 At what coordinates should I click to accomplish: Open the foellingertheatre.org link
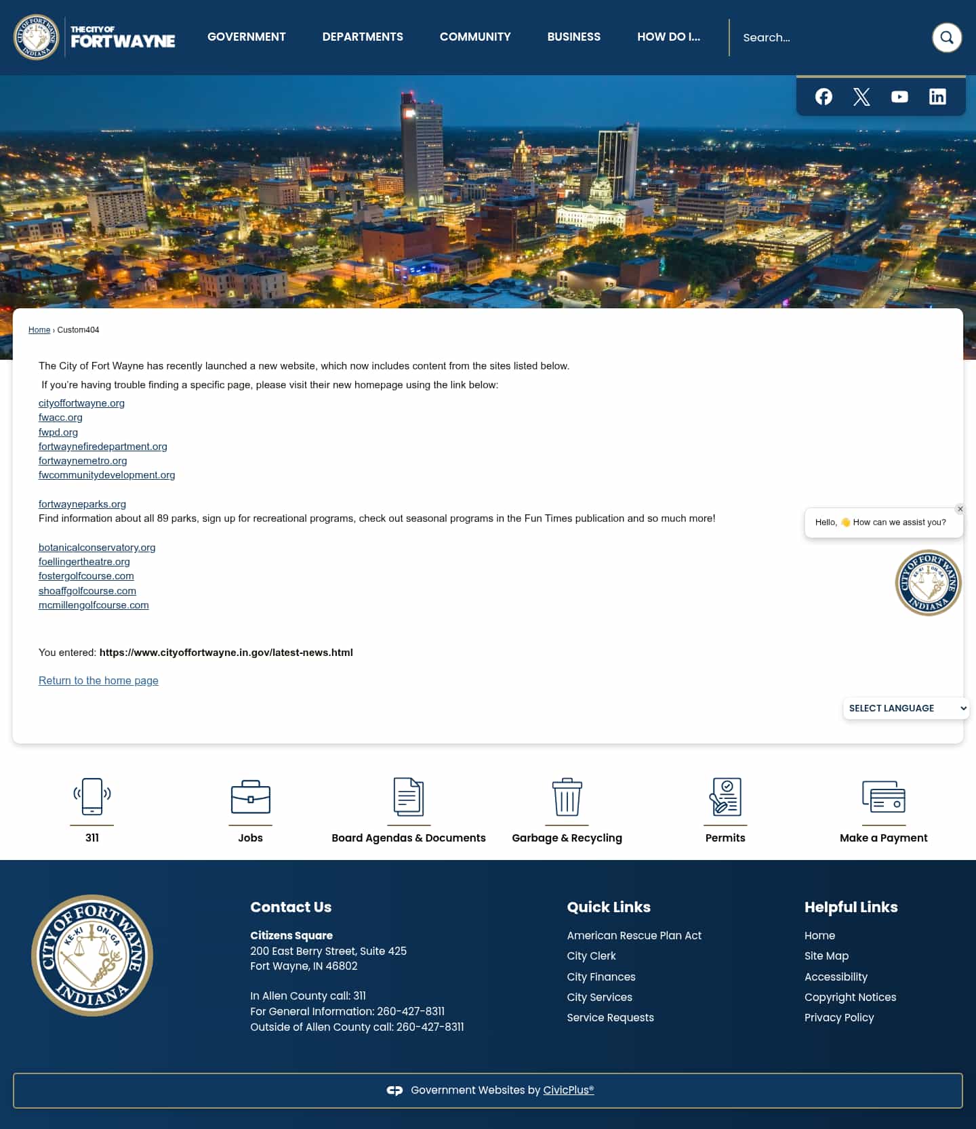(x=84, y=562)
